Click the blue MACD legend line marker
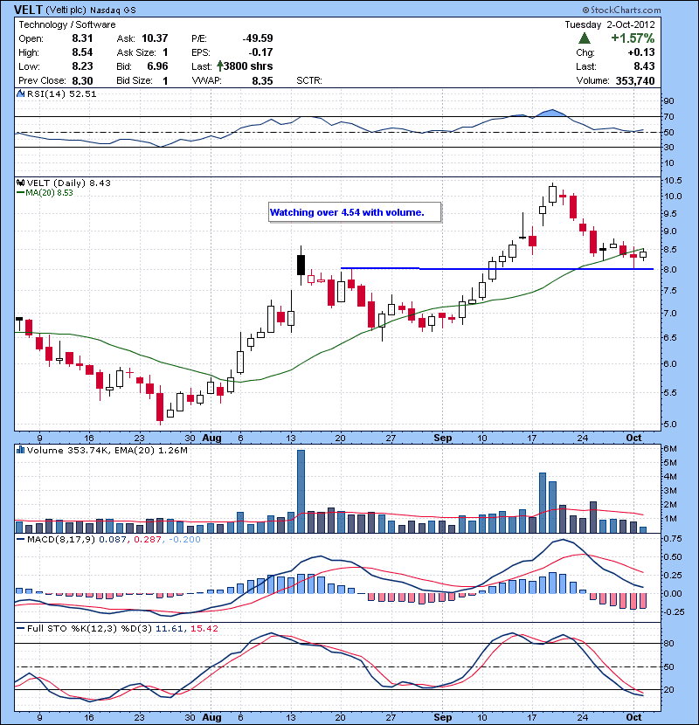The image size is (699, 725). (x=20, y=539)
